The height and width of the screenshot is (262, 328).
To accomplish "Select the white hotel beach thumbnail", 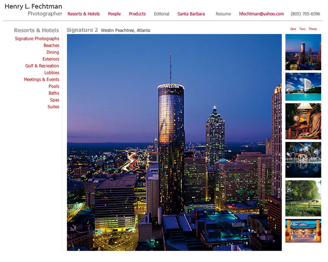I will [303, 87].
